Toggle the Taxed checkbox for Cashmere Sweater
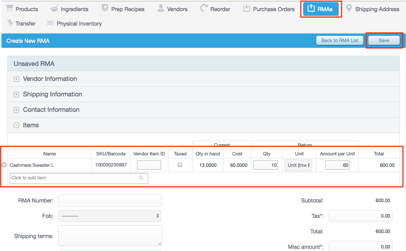406x251 pixels. (x=180, y=165)
